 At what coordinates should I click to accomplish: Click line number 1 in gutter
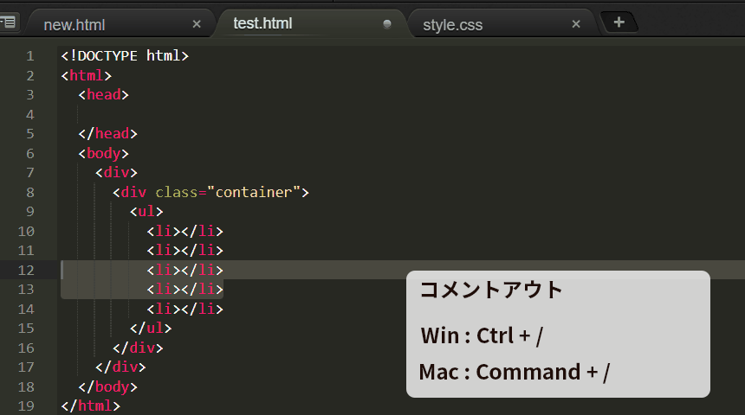click(30, 56)
